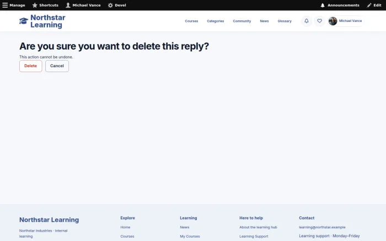
Task: Click Northstar Learning footer title
Action: pyautogui.click(x=49, y=220)
